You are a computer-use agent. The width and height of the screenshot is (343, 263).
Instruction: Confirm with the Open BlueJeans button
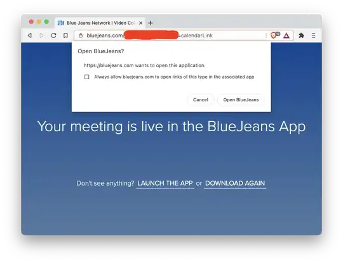(241, 99)
